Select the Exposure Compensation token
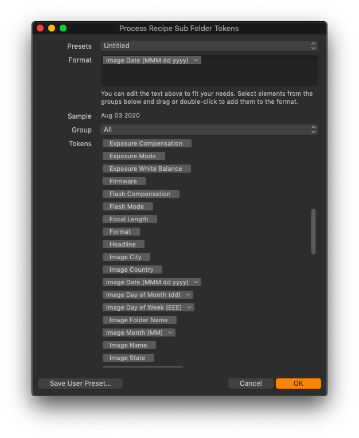359x438 pixels. (x=147, y=143)
